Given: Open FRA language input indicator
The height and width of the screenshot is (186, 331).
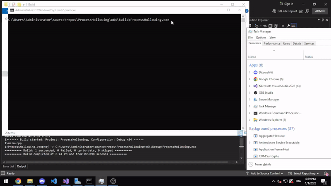Looking at the screenshot, I should pos(298,181).
